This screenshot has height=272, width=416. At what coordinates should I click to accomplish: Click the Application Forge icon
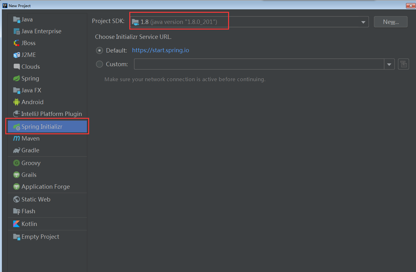17,187
